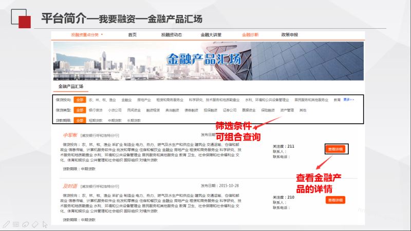Image resolution: width=411 pixels, height=231 pixels.
Task: Select the pointer cursor tool icon
Action: (45, 224)
